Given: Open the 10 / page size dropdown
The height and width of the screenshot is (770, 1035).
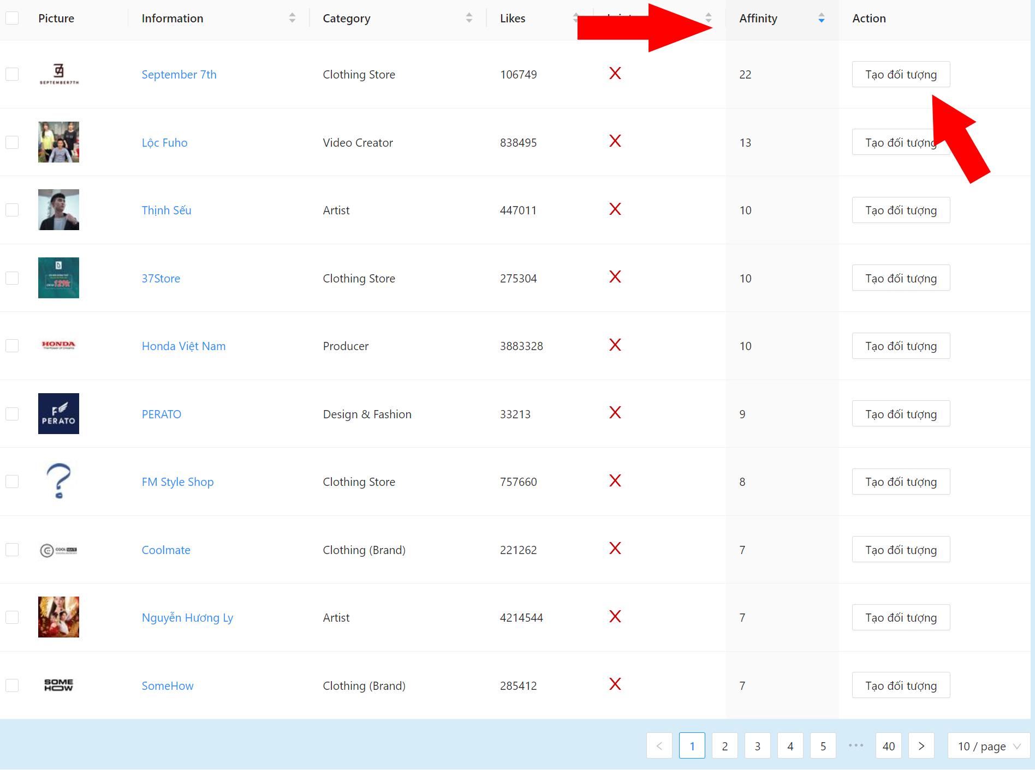Looking at the screenshot, I should (989, 745).
